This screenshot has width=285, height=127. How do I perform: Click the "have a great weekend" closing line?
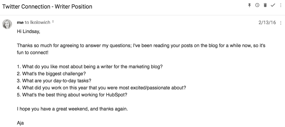pyautogui.click(x=77, y=109)
